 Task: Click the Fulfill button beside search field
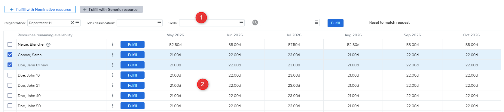[335, 23]
